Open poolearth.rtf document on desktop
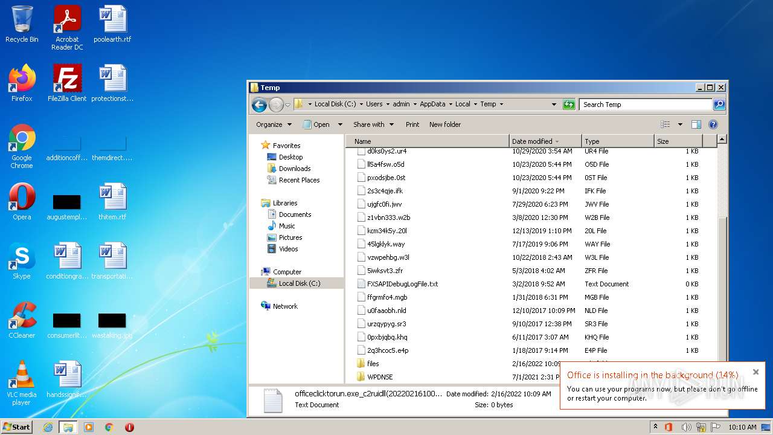Viewport: 773px width, 435px height. pyautogui.click(x=112, y=24)
